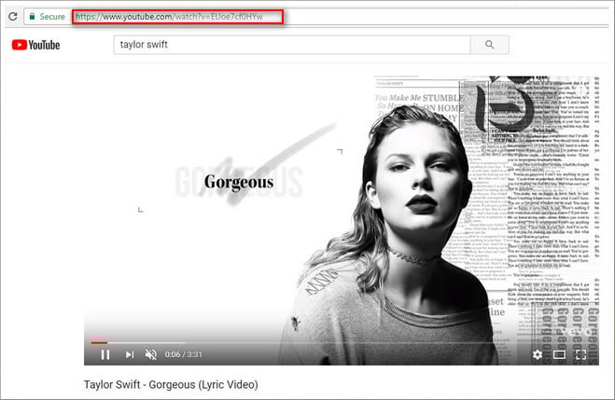Click the vevo watermark in the video
Screen dimensions: 615x400
point(578,331)
